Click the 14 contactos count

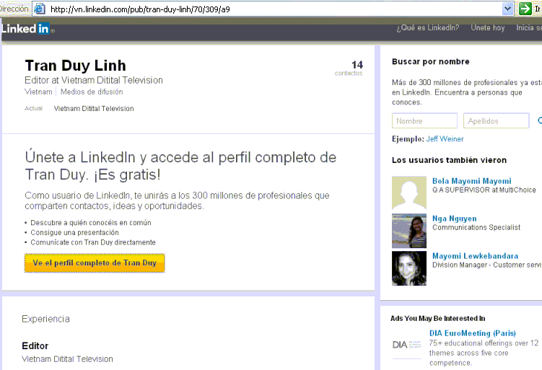349,68
